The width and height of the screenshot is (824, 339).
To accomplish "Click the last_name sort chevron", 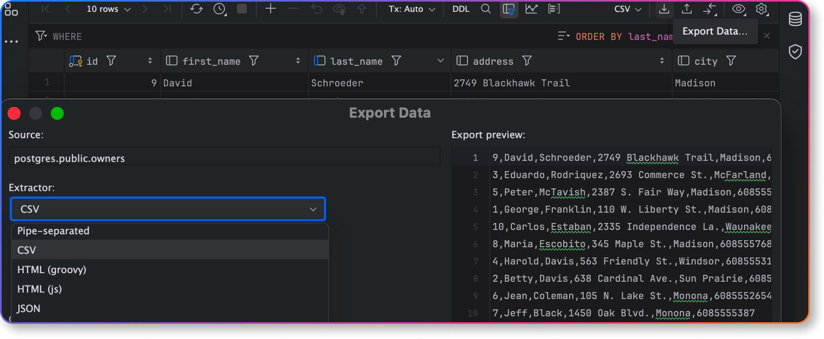I will [440, 62].
